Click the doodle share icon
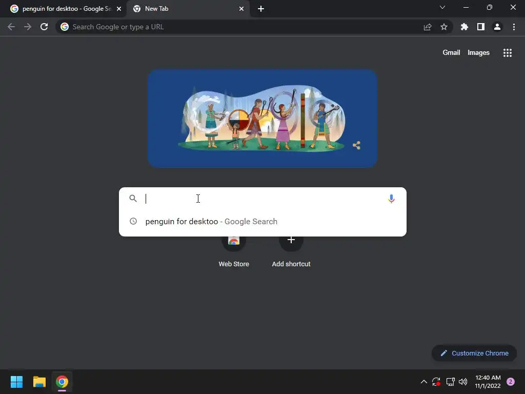 click(357, 145)
